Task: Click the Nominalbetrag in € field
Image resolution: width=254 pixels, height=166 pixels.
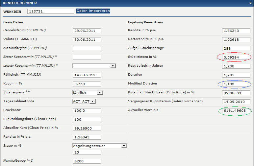Action: click(87, 161)
